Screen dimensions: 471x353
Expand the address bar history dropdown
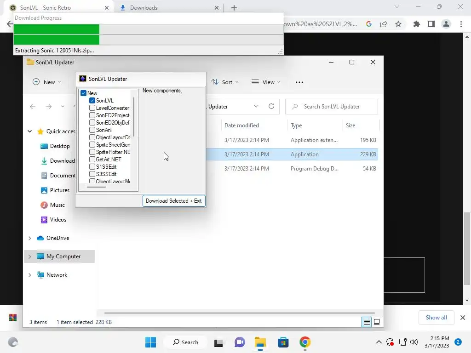(256, 107)
